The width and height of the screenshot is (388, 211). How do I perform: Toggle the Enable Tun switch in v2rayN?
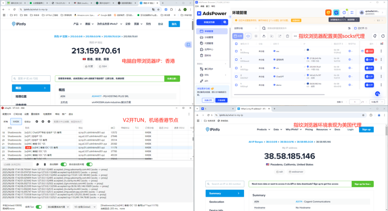(x=39, y=207)
